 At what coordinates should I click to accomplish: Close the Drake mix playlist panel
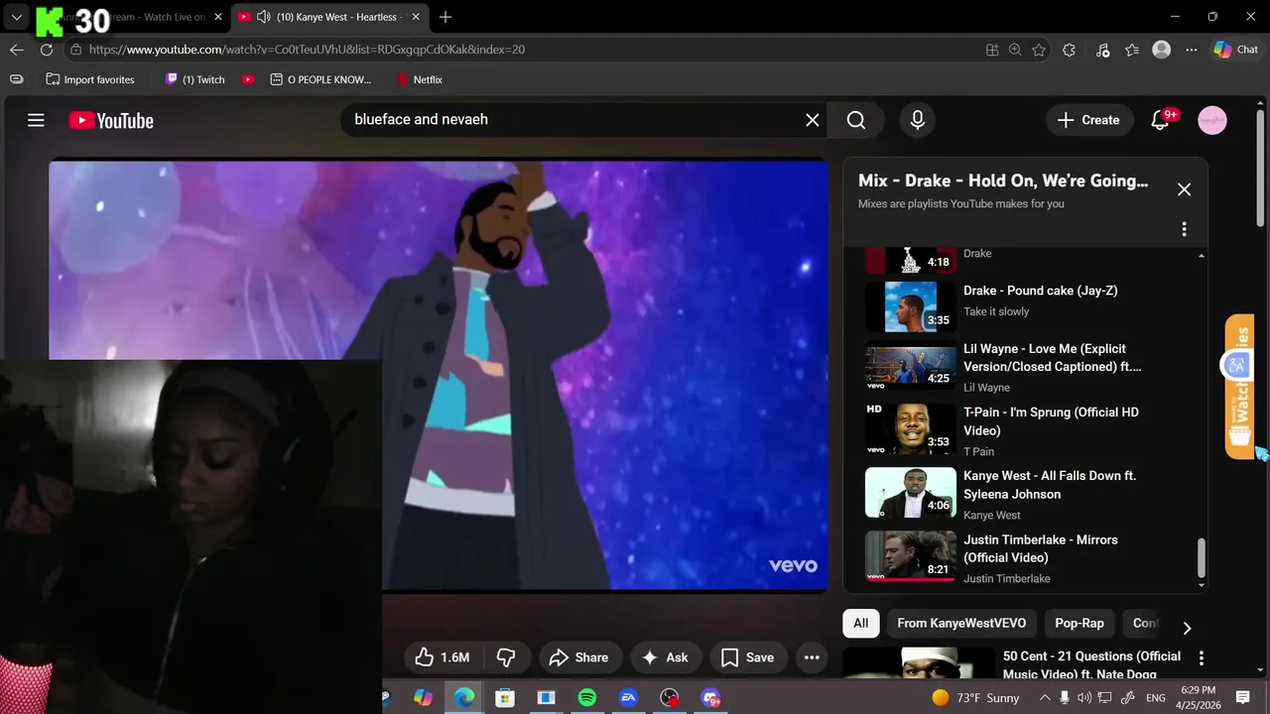pos(1184,189)
